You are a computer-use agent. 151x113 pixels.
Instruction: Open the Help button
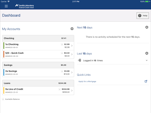coord(143,16)
